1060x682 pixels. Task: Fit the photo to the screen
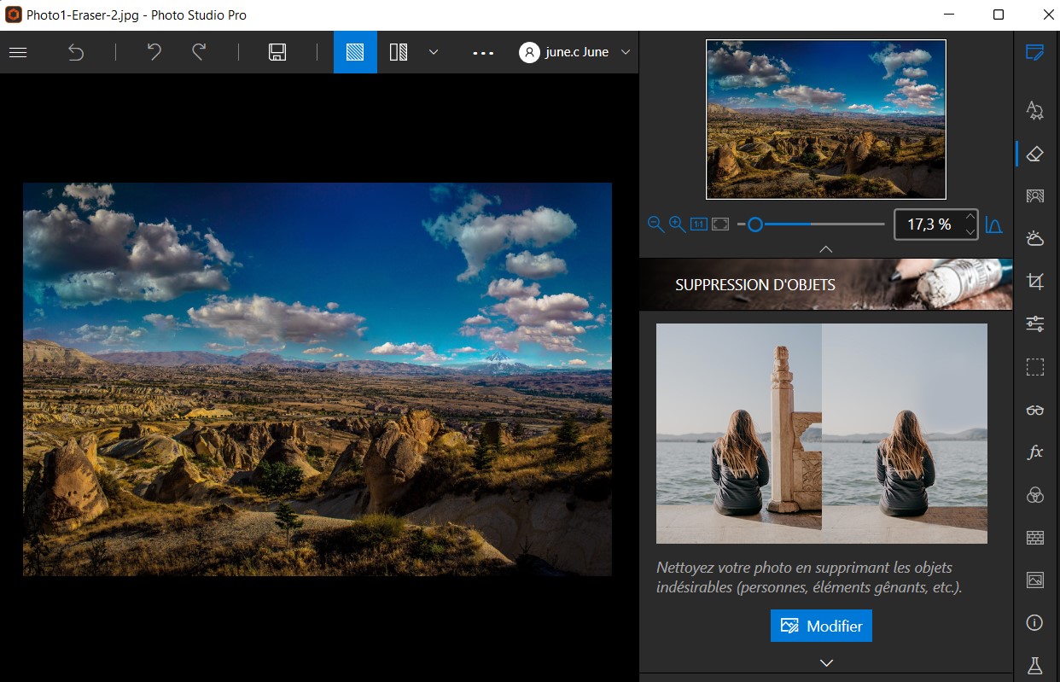pos(720,224)
